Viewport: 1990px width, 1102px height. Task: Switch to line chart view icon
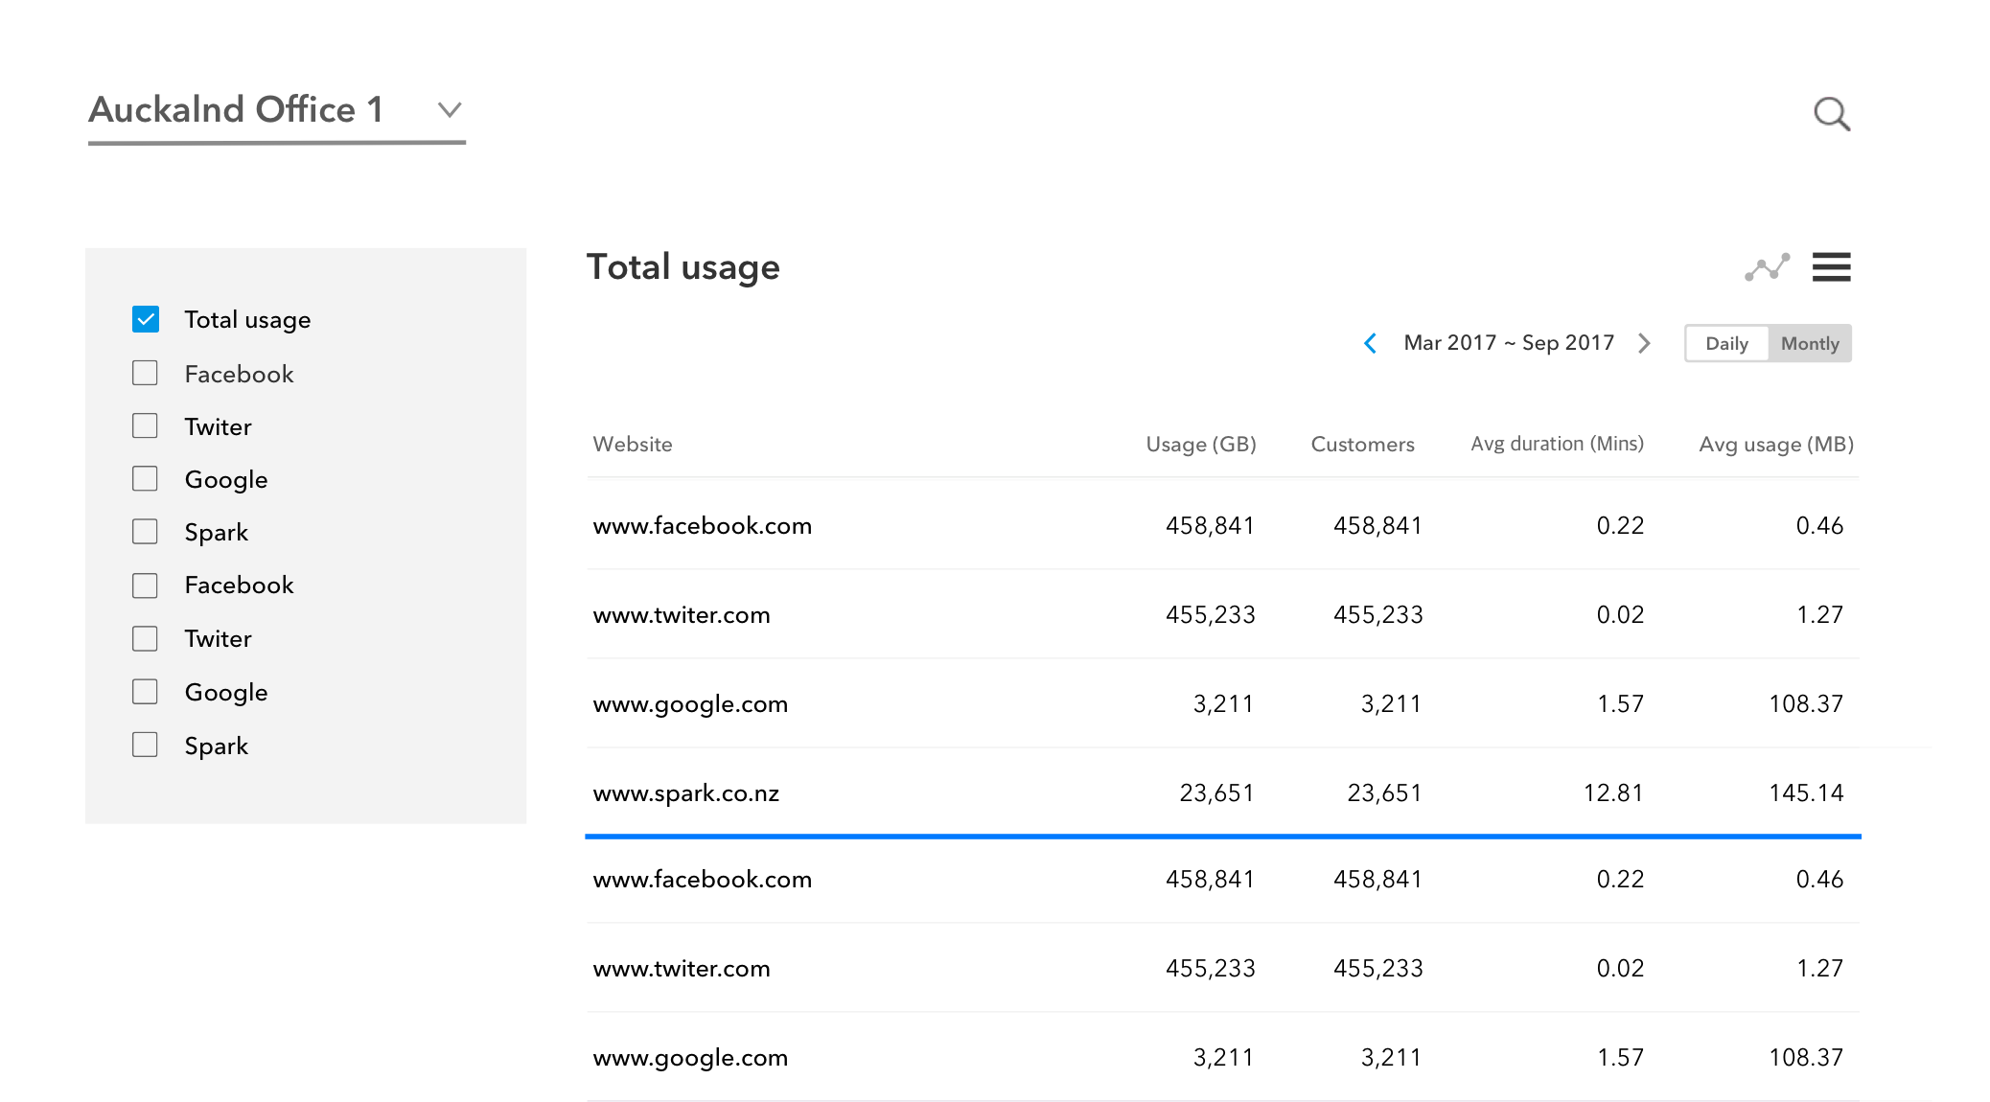click(x=1767, y=267)
